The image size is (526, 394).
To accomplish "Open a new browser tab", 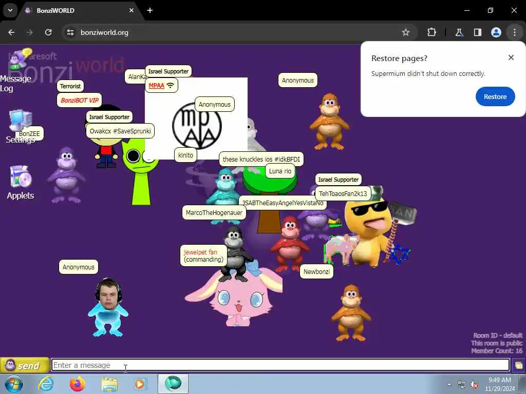I will pyautogui.click(x=150, y=10).
